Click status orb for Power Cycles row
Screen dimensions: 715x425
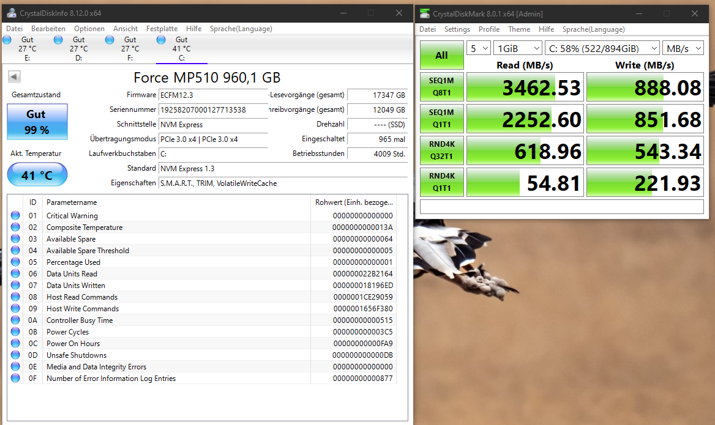(x=15, y=331)
